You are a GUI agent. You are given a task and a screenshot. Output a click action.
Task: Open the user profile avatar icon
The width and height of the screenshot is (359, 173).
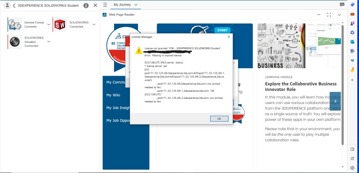[x=7, y=6]
